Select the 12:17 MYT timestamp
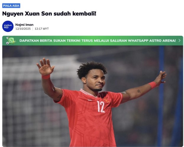Image resolution: width=184 pixels, height=147 pixels. [x=42, y=29]
